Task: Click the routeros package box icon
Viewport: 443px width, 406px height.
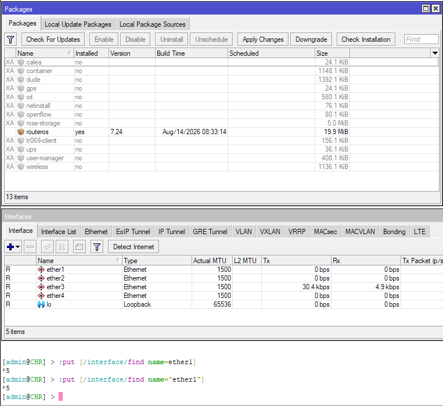Action: 21,132
